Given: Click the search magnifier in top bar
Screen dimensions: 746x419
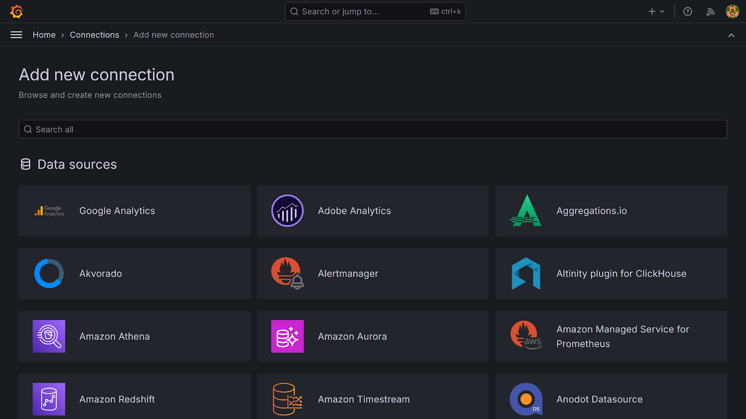Looking at the screenshot, I should point(294,12).
